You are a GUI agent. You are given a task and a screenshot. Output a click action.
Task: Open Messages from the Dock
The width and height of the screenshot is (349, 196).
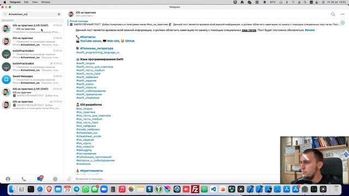(94, 189)
